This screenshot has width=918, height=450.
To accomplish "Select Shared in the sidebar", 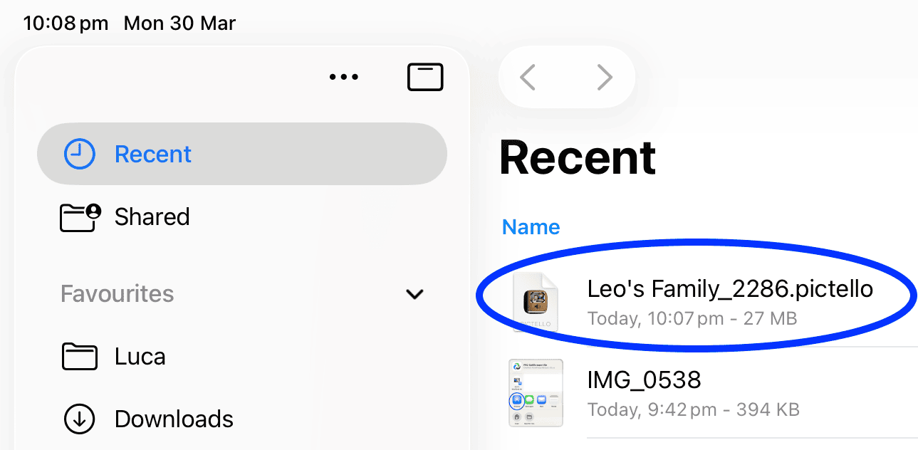I will (x=152, y=217).
